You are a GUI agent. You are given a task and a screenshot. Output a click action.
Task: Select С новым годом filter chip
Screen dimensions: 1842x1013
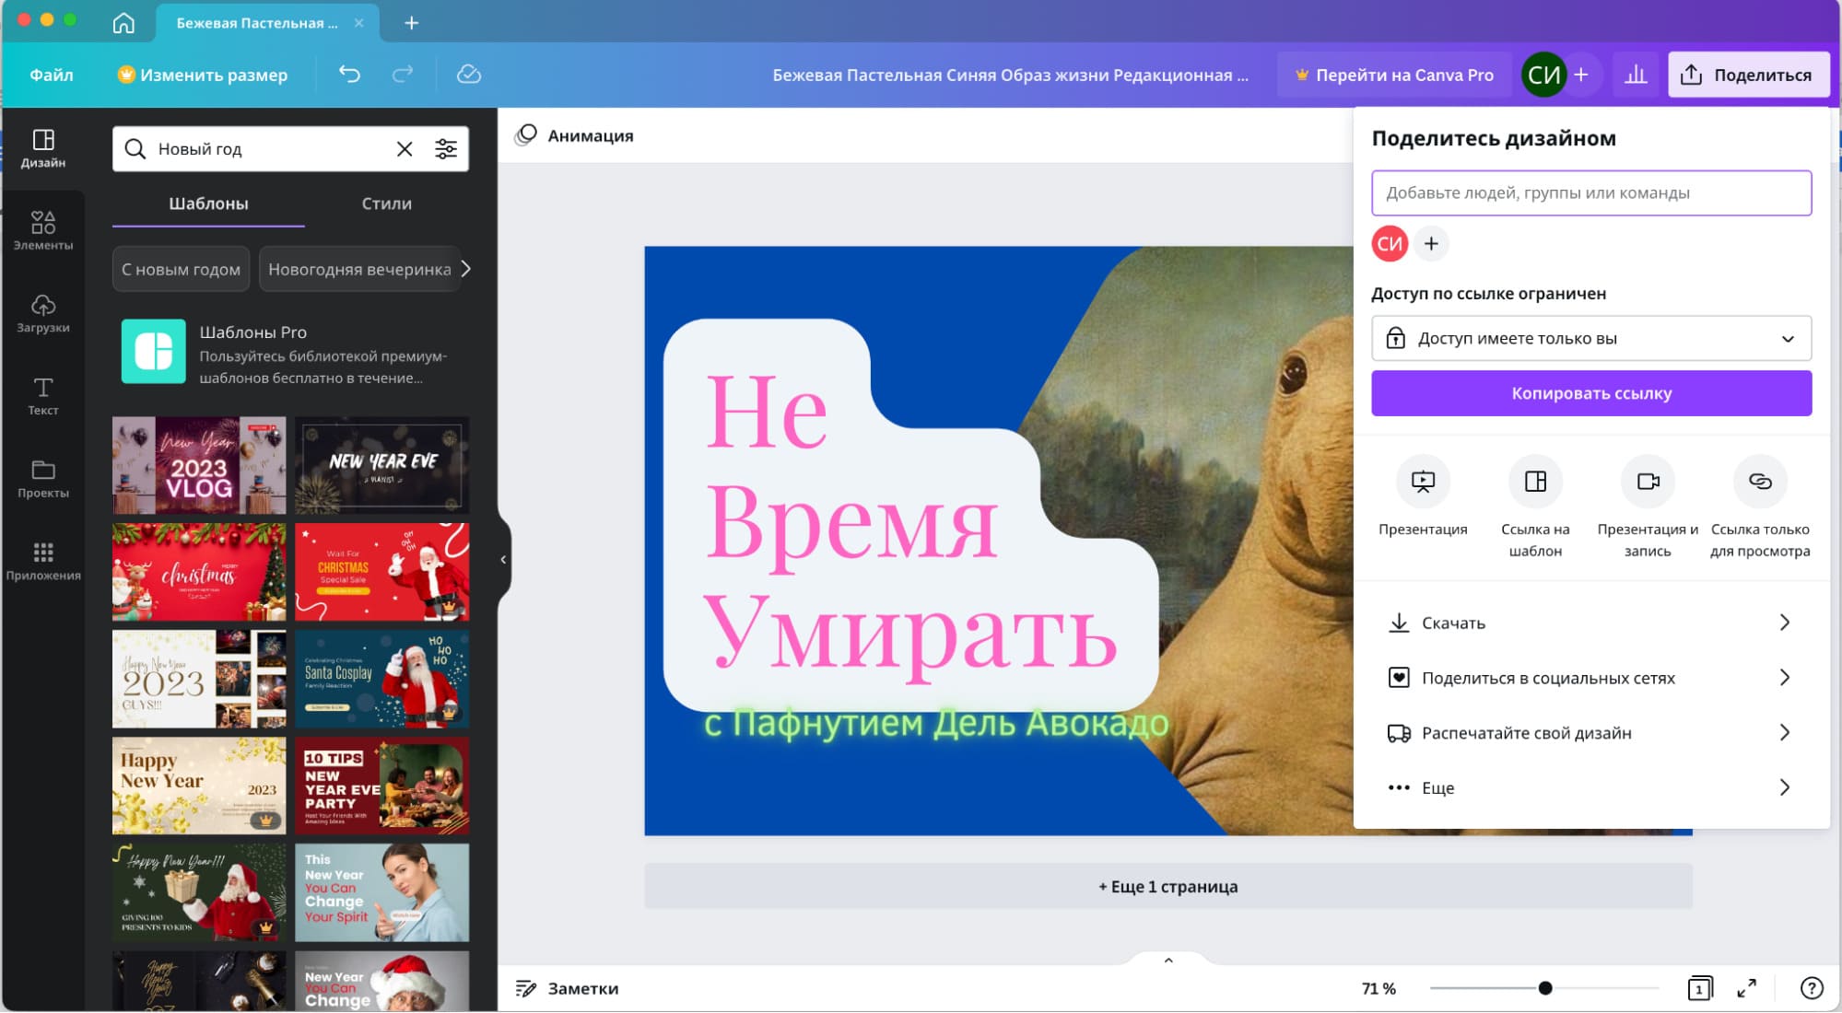point(182,269)
